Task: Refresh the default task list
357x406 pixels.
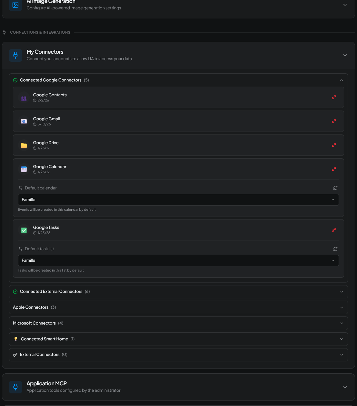Action: (x=335, y=249)
